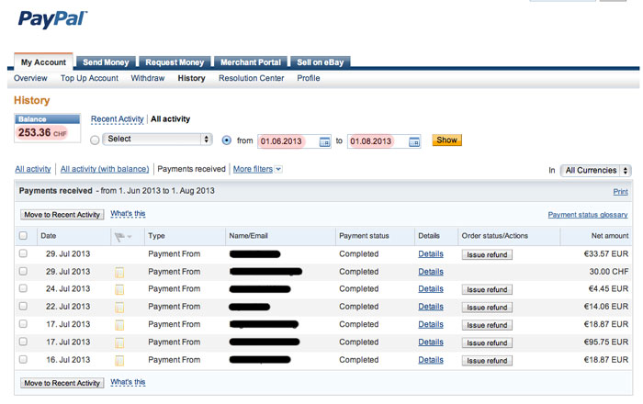
Task: Choose the radio button beside Select dropdown
Action: tap(96, 140)
